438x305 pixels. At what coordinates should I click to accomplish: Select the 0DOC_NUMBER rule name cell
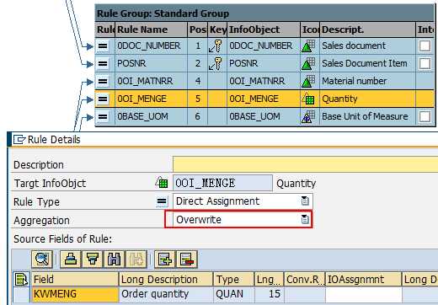[x=151, y=45]
